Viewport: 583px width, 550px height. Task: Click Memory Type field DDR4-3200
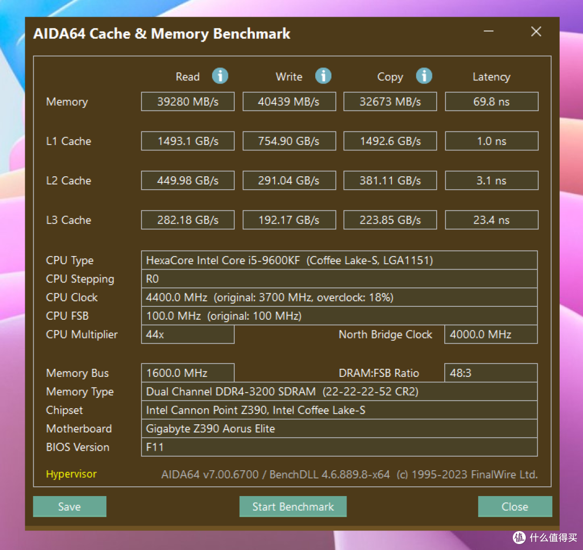point(339,391)
